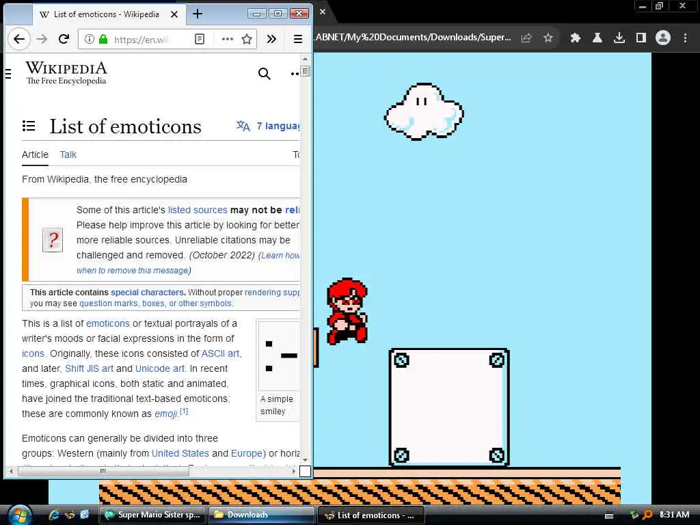700x525 pixels.
Task: Open Firefox page actions three-dot menu
Action: tap(227, 39)
